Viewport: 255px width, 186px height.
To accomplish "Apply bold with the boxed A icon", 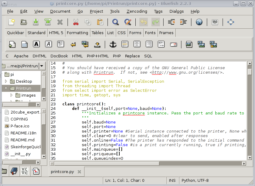I will pyautogui.click(x=36, y=44).
